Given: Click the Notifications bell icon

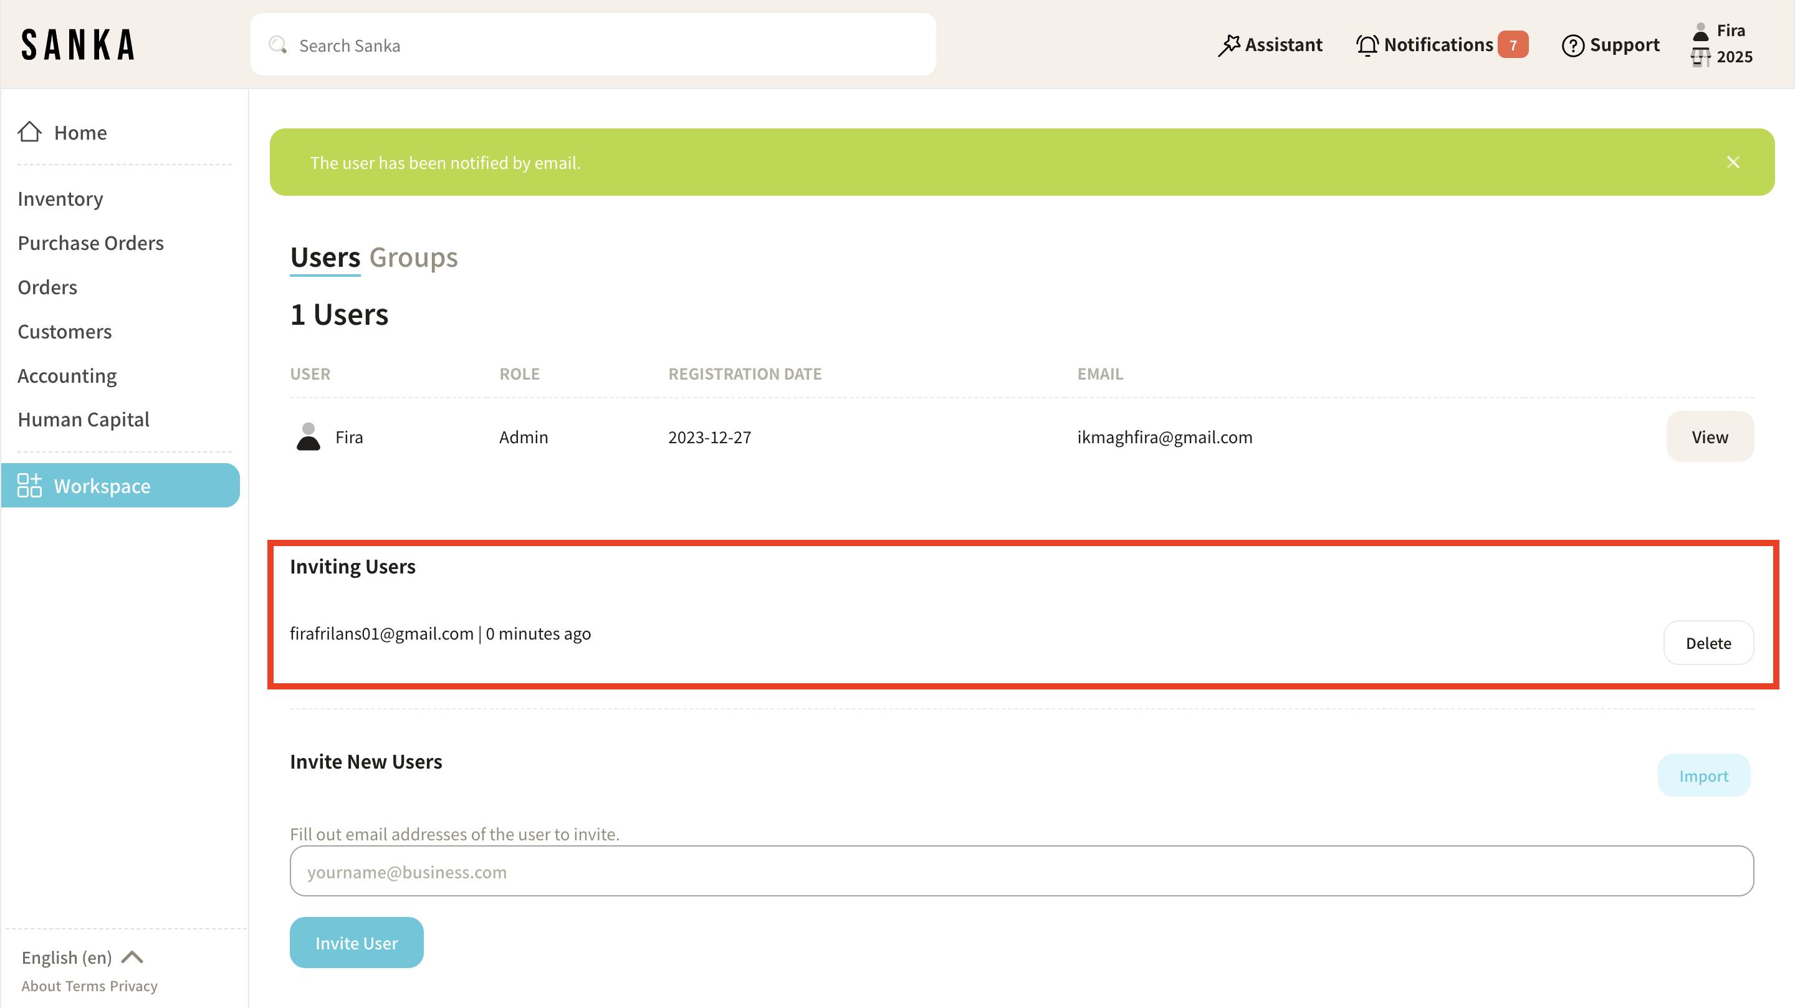Looking at the screenshot, I should [1366, 46].
